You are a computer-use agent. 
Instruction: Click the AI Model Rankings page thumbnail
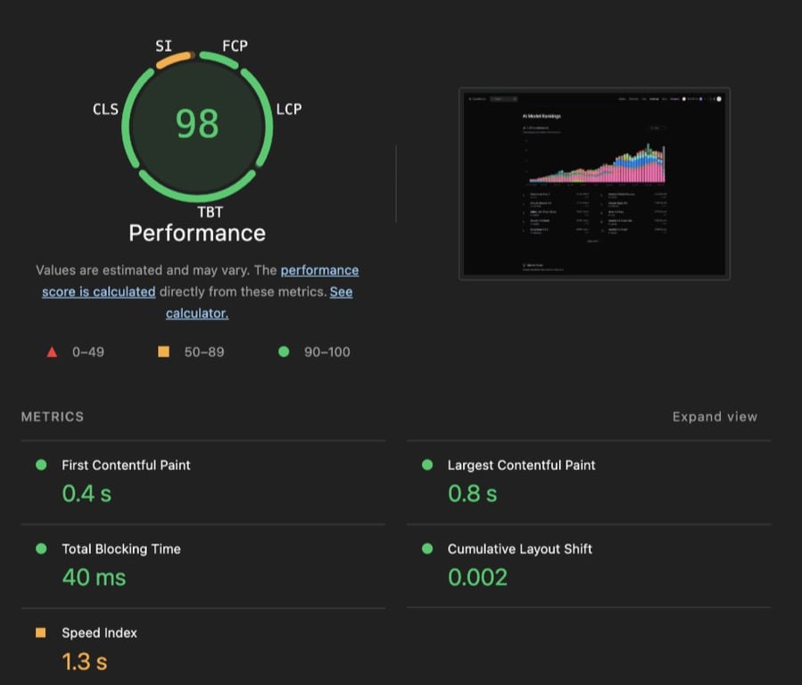point(592,182)
